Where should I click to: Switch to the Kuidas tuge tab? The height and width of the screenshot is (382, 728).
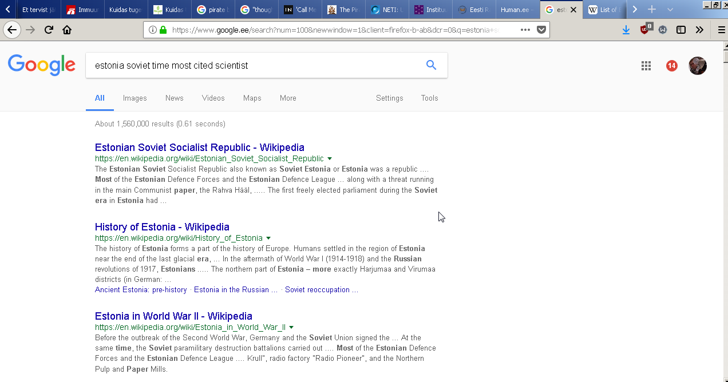(x=126, y=10)
